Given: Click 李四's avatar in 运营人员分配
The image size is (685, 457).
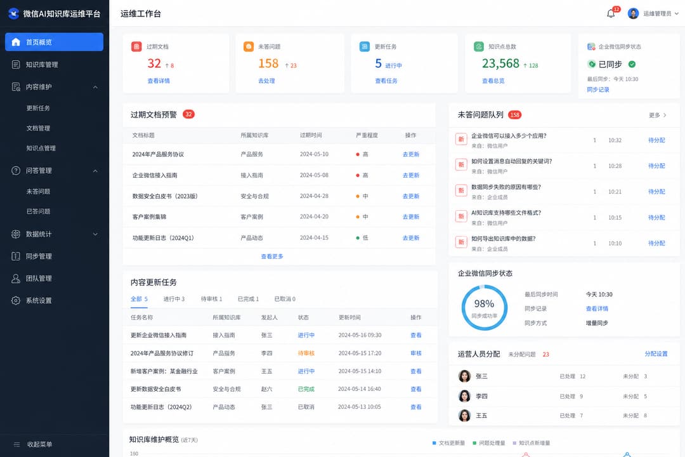Looking at the screenshot, I should 464,396.
